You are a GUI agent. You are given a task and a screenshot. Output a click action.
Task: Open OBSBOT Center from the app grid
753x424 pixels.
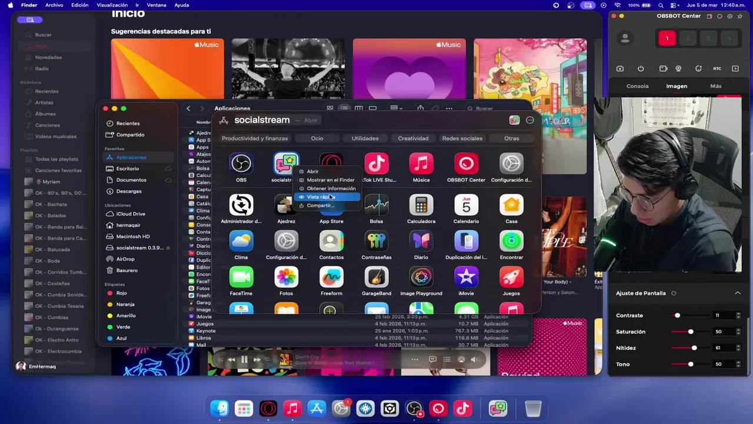coord(466,164)
